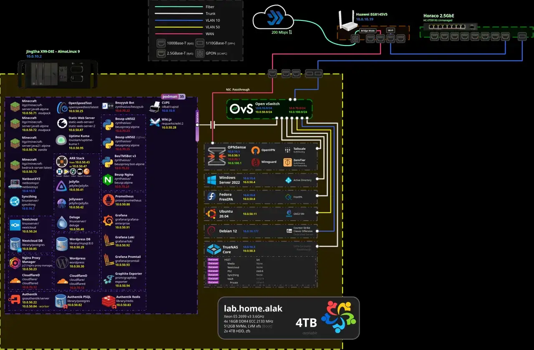Click the CUPS printer icon
534x350 pixels.
155,106
